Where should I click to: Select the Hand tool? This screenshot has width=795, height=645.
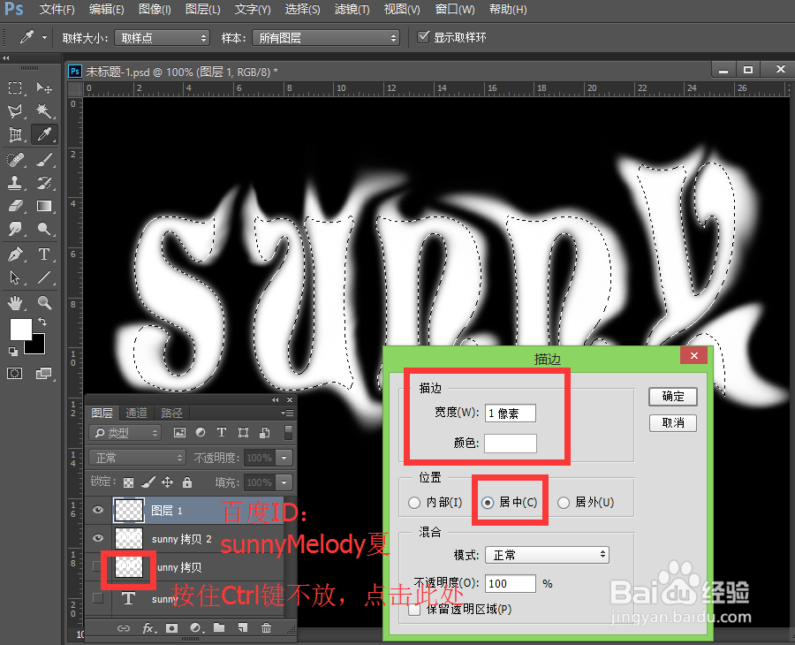15,303
